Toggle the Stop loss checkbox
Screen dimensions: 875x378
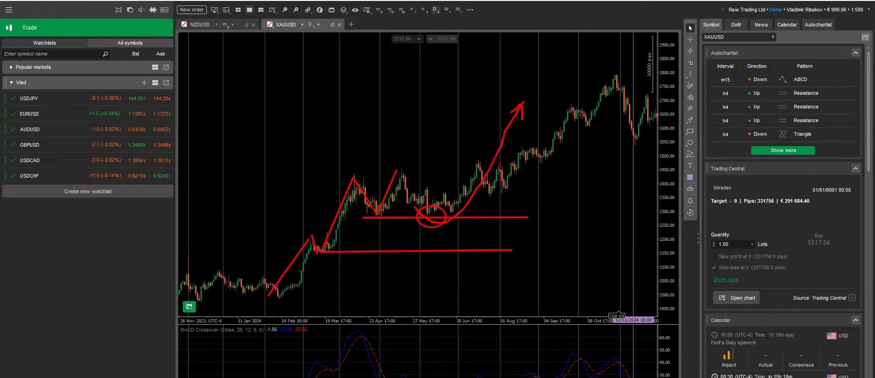tap(714, 268)
